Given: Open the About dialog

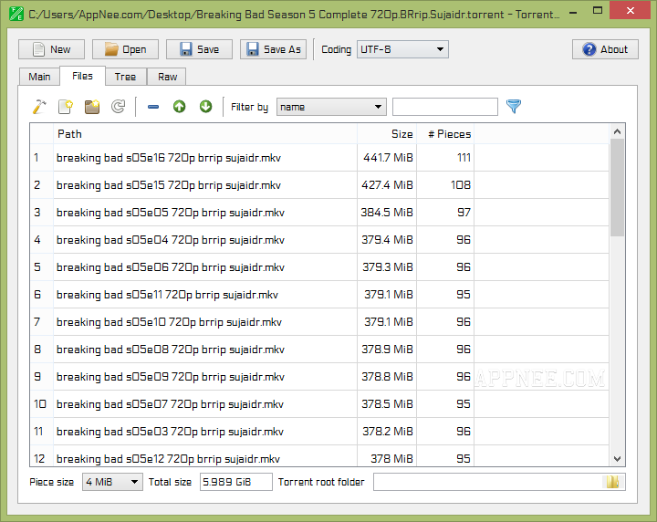Looking at the screenshot, I should (606, 49).
